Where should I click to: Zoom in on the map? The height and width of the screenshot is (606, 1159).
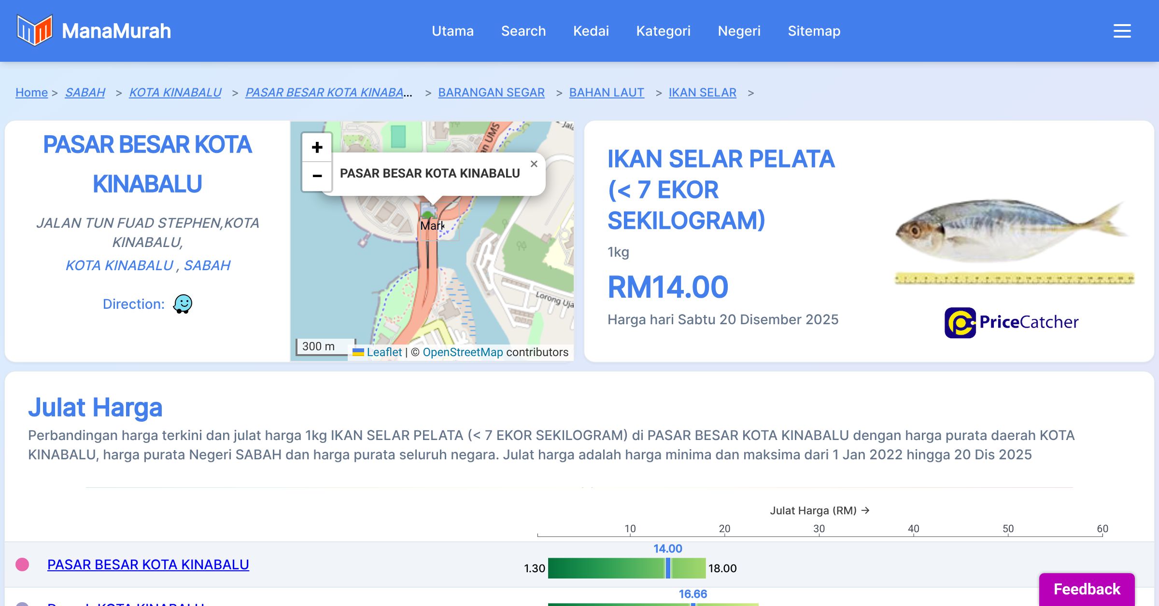coord(317,147)
